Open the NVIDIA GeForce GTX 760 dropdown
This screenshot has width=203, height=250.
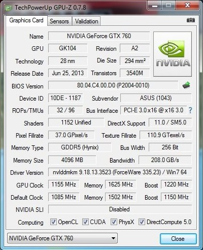62,238
